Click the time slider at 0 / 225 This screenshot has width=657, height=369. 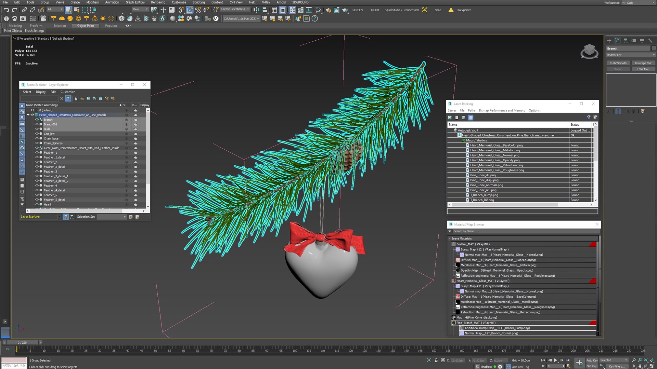click(22, 342)
